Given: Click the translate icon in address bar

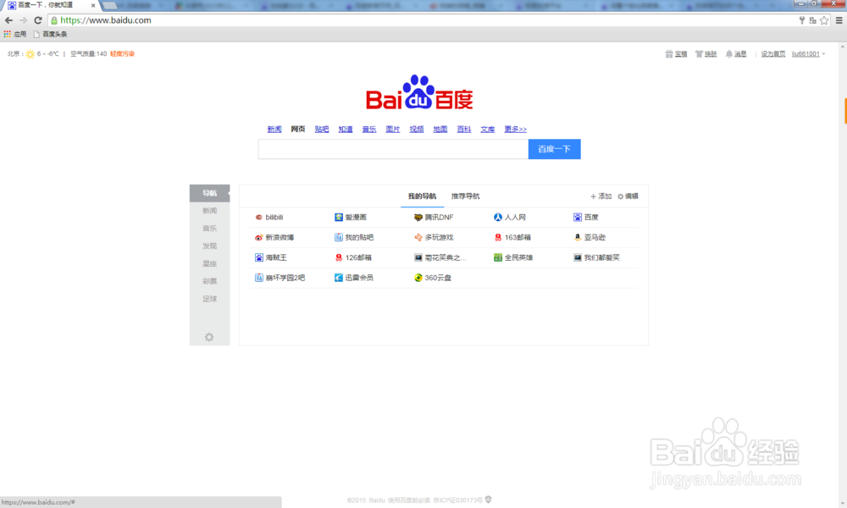Looking at the screenshot, I should click(x=812, y=20).
